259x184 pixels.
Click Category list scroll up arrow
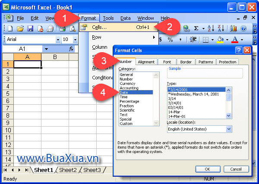point(156,75)
